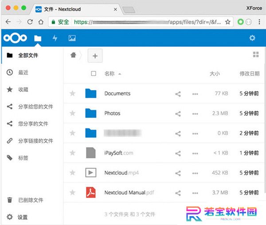Share the blurred-name folder
This screenshot has height=225, width=266.
point(178,133)
